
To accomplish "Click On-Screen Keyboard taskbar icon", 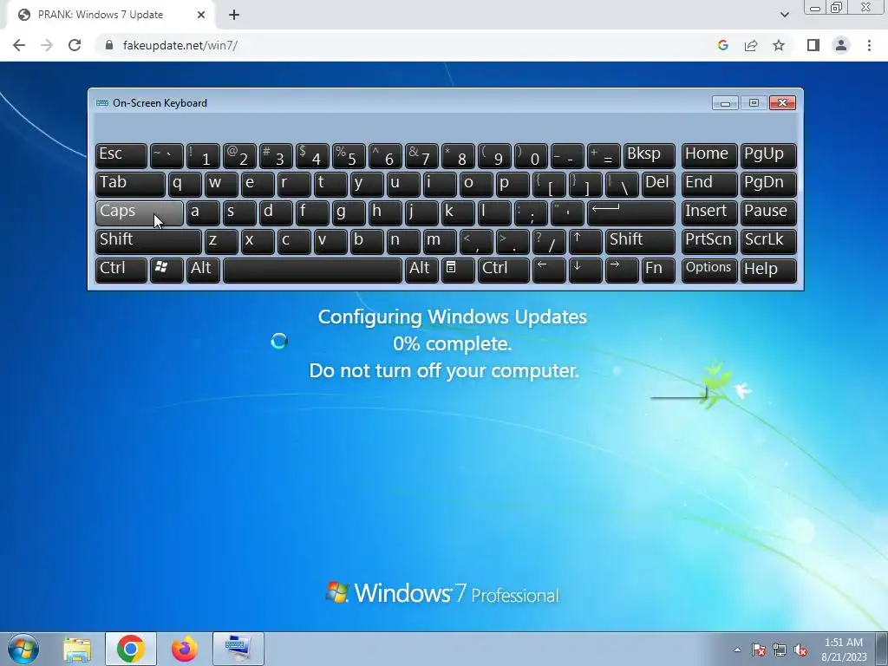I will (x=238, y=649).
